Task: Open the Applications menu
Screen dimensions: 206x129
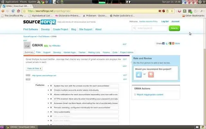Action: pyautogui.click(x=12, y=2)
